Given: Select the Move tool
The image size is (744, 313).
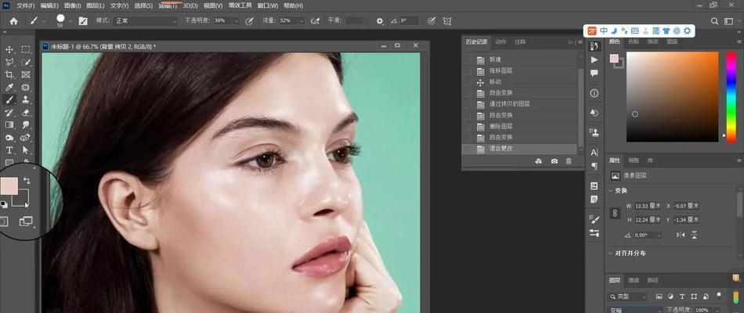Looking at the screenshot, I should 9,50.
